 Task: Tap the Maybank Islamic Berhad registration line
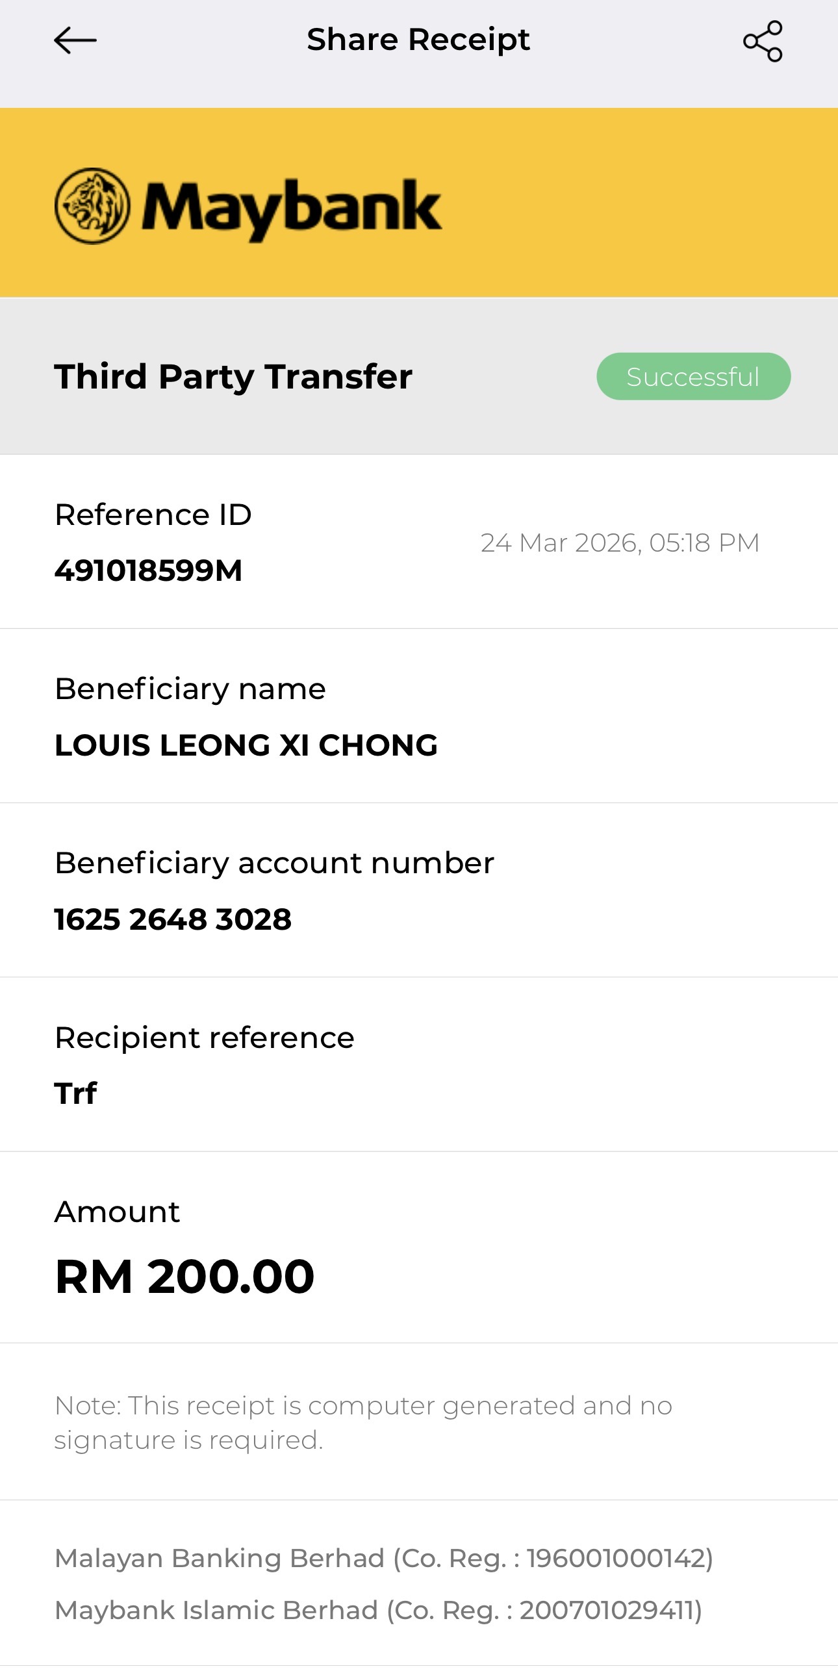pyautogui.click(x=378, y=1610)
